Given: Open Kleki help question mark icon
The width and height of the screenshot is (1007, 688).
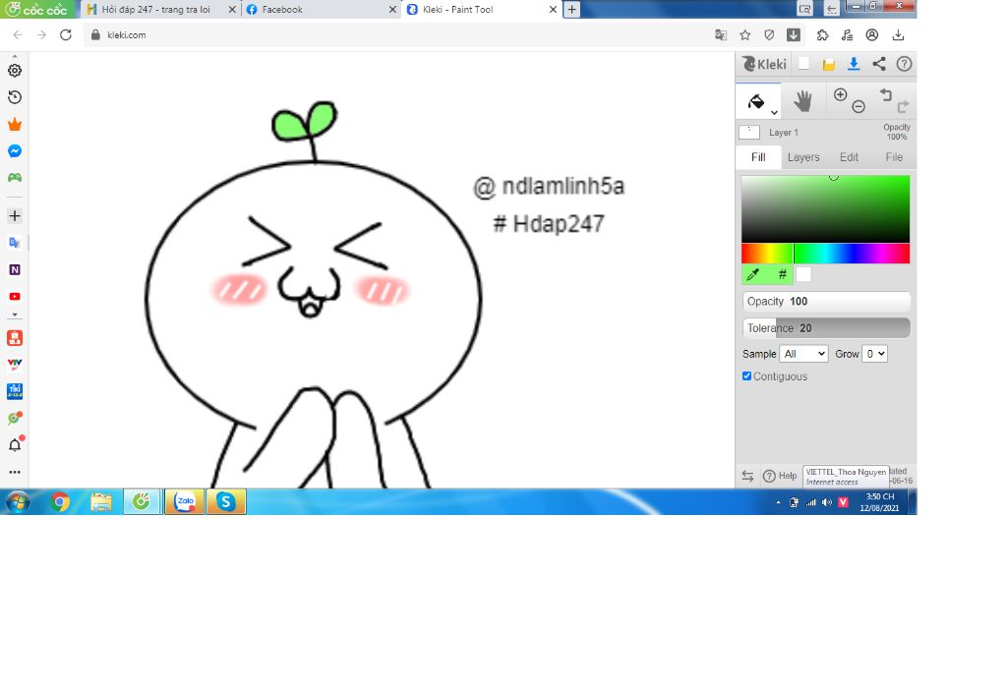Looking at the screenshot, I should pyautogui.click(x=904, y=64).
